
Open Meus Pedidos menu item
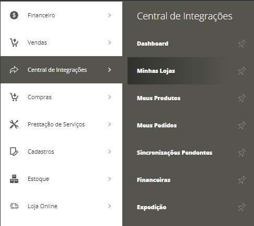[x=157, y=125]
